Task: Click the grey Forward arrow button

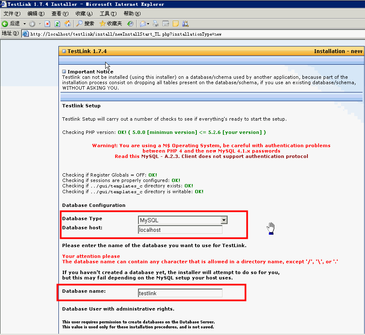Action: click(32, 24)
